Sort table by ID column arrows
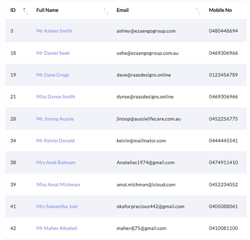Image resolution: width=250 pixels, height=240 pixels. [25, 11]
